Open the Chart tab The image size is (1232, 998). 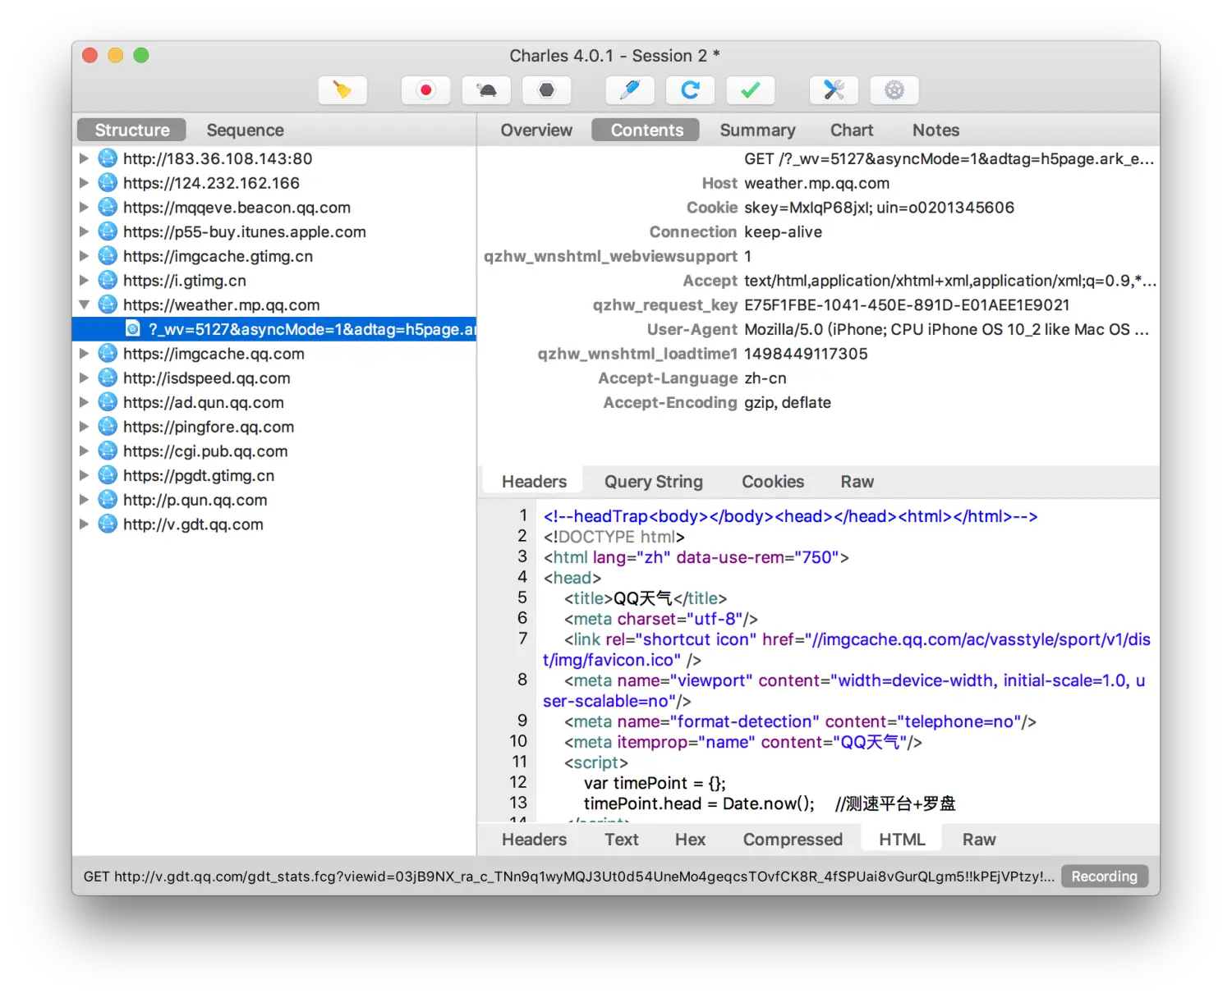[852, 130]
